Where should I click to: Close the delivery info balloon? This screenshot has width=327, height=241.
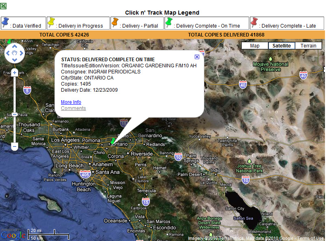click(x=197, y=57)
